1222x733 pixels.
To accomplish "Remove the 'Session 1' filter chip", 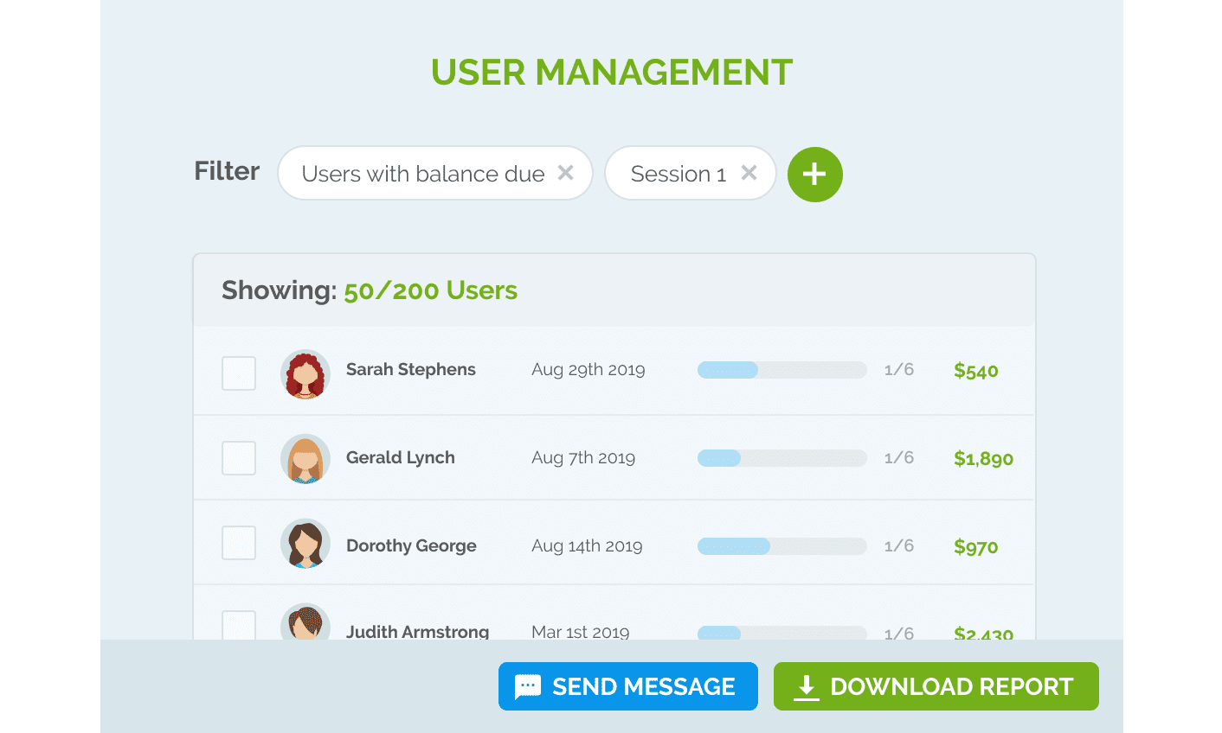I will [749, 173].
